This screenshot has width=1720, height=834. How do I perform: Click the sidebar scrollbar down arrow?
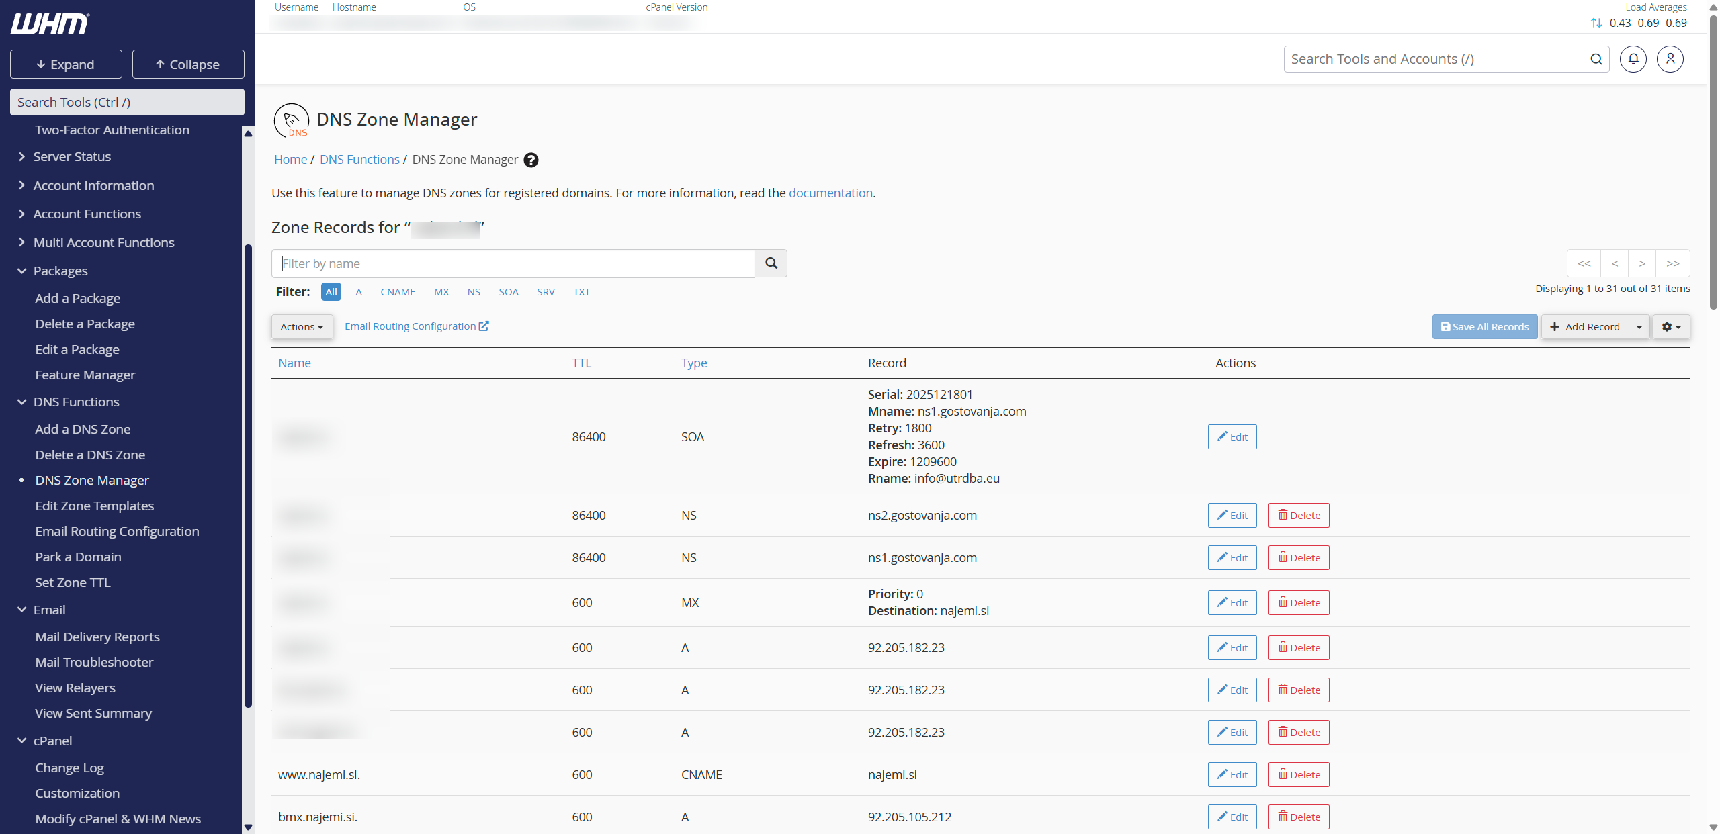click(x=248, y=827)
